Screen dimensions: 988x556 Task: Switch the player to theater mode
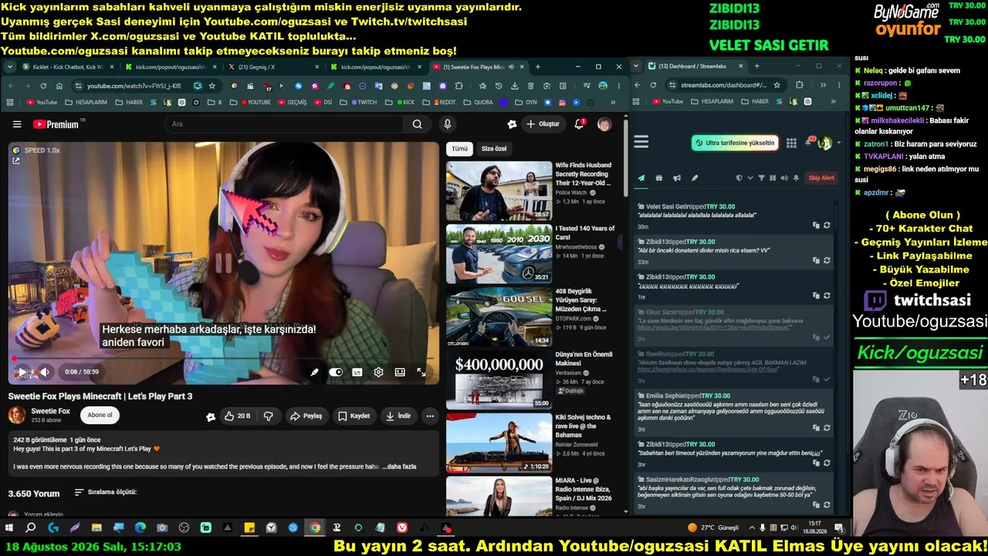[400, 372]
